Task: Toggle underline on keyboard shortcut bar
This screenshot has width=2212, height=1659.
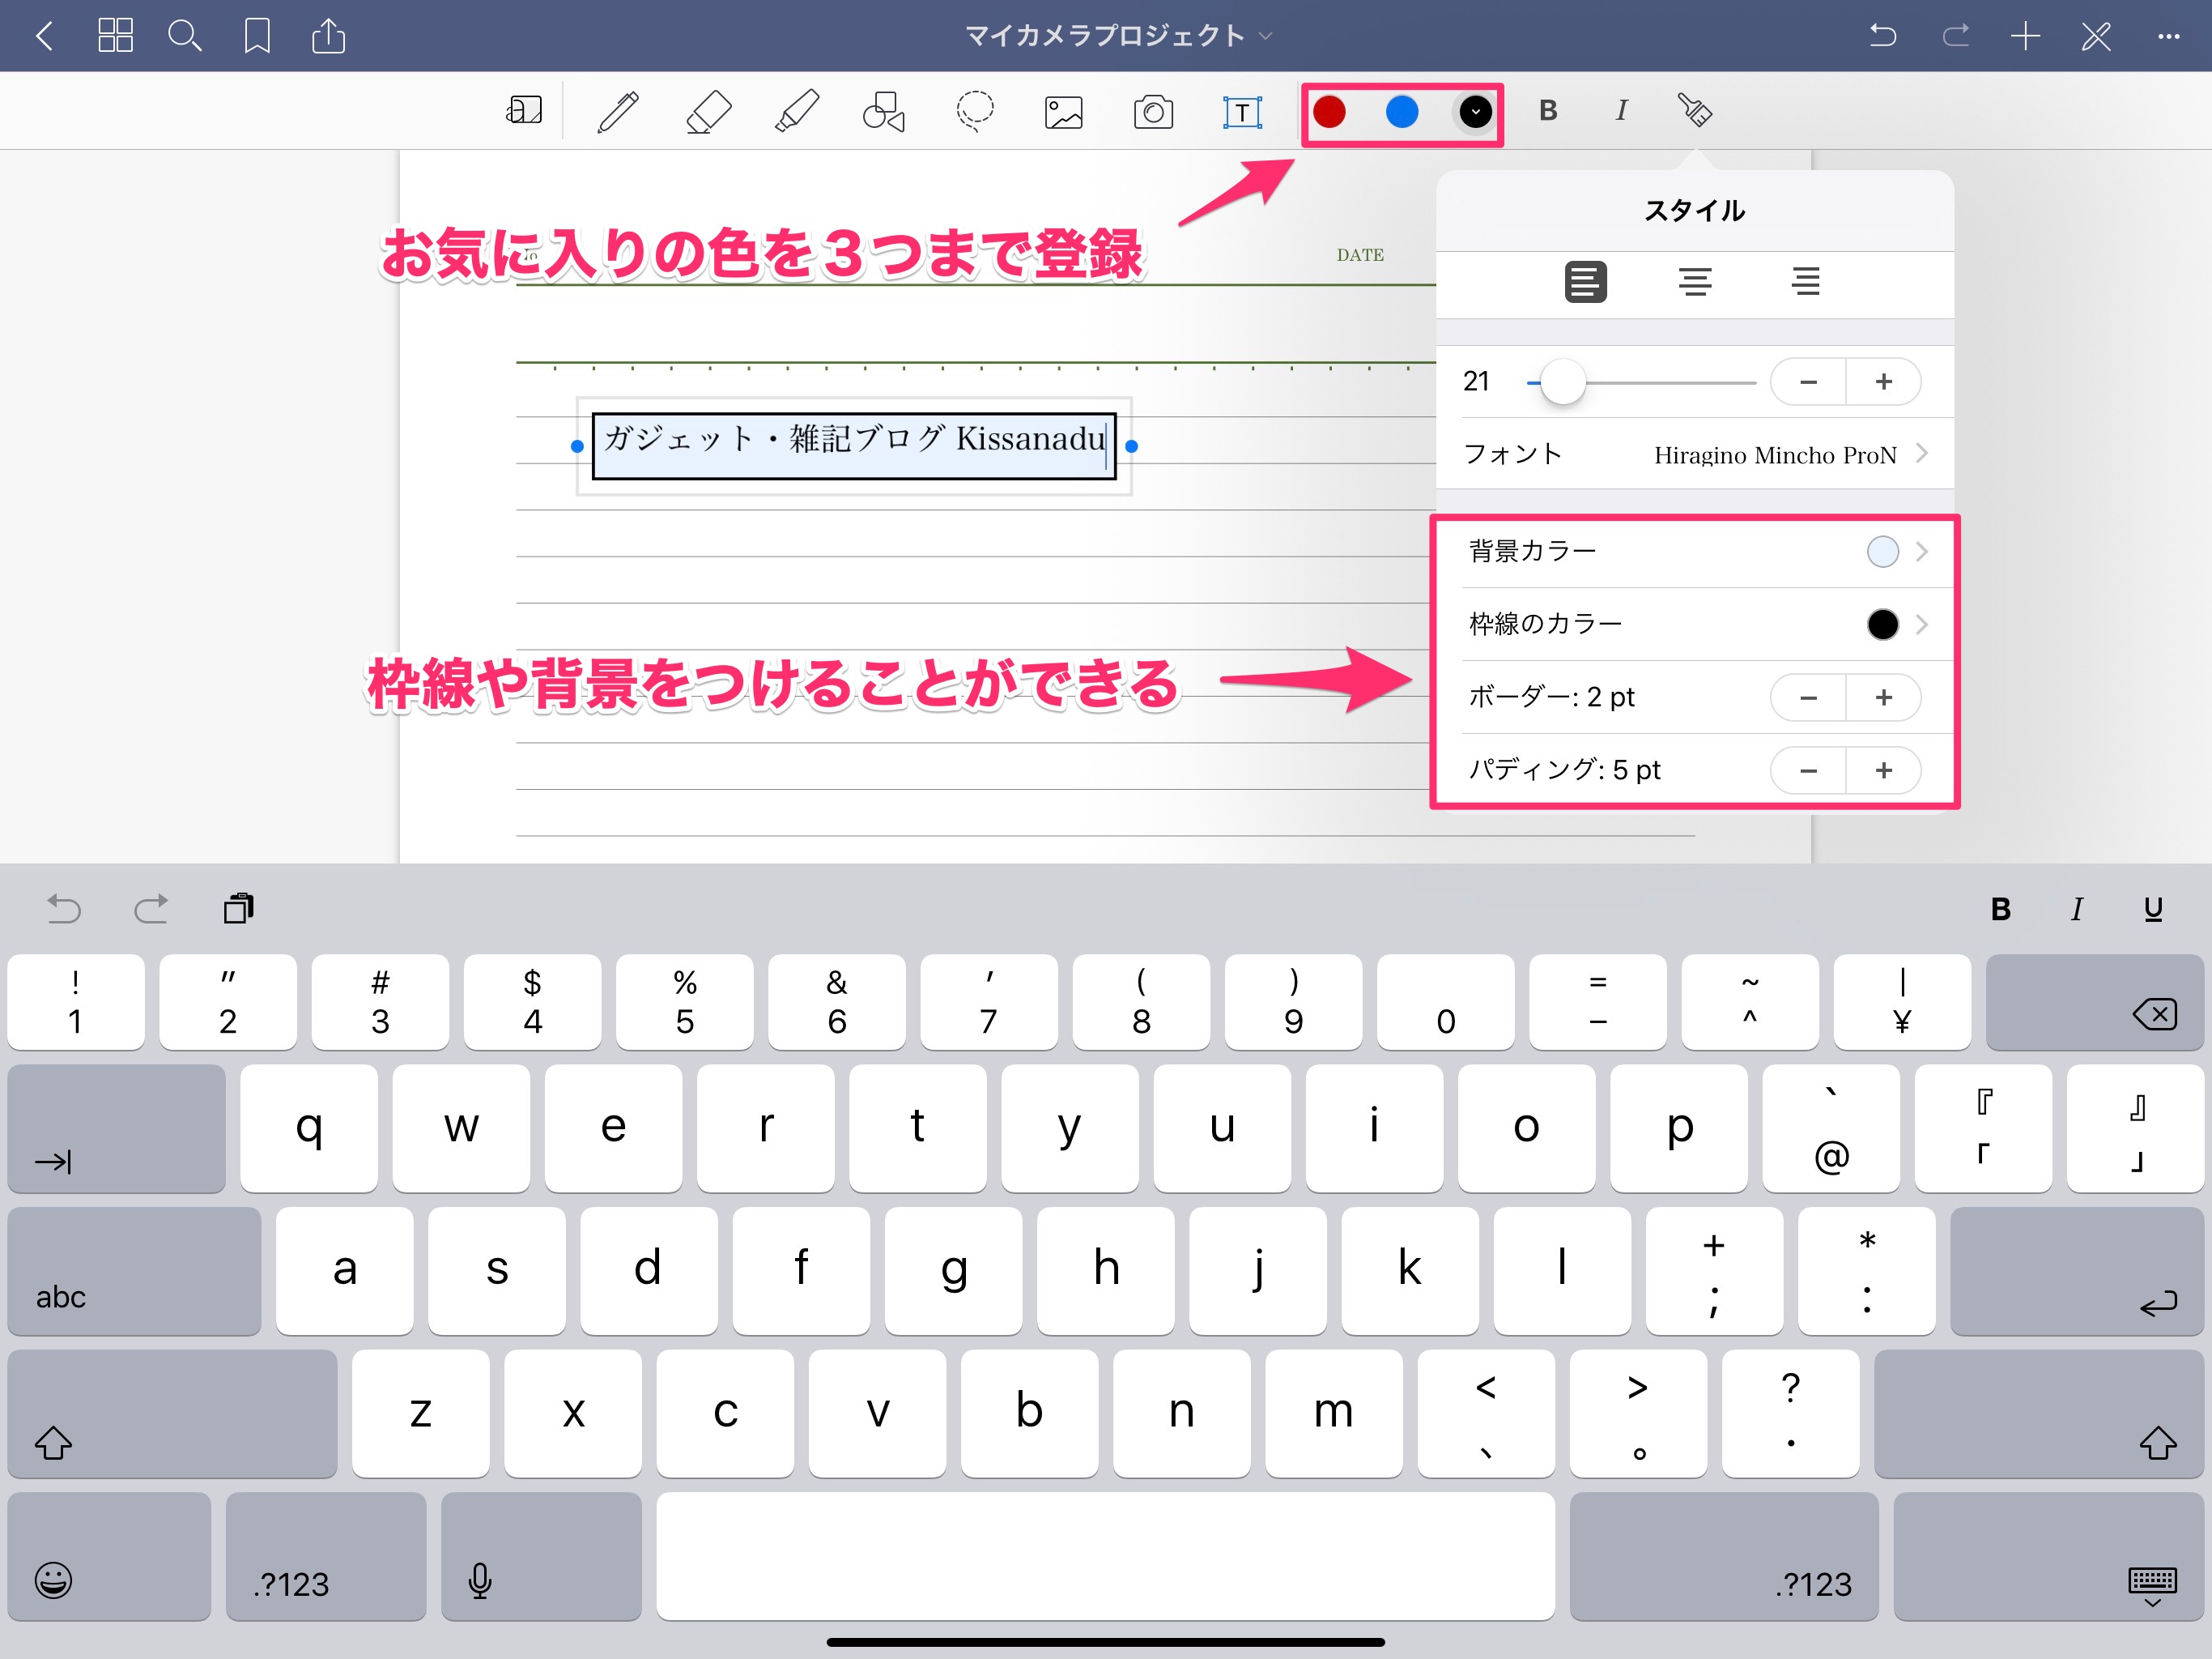Action: 2153,909
